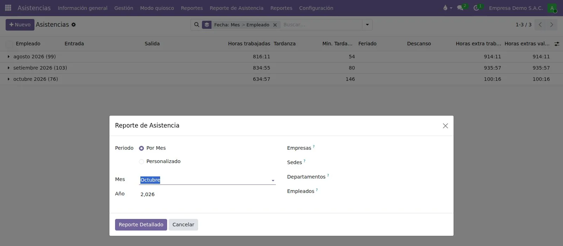
Task: Sort by the Horas trabajadas column header
Action: coord(249,44)
